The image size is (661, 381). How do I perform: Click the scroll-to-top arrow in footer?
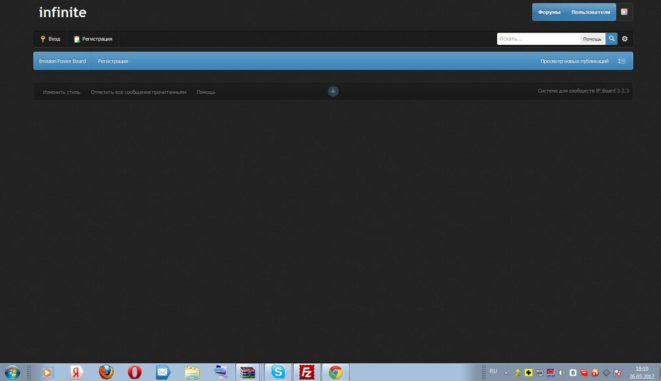click(x=333, y=91)
